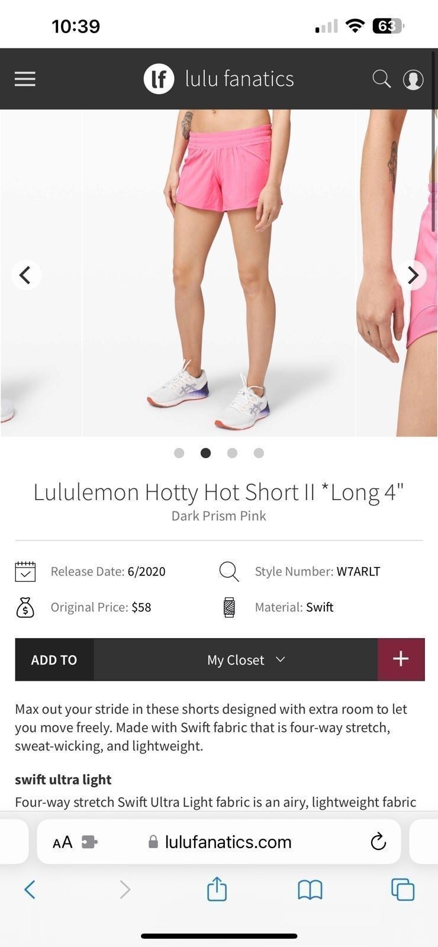Screen dimensions: 438x947
Task: Tap the lulu fanatics logo
Action: click(218, 79)
